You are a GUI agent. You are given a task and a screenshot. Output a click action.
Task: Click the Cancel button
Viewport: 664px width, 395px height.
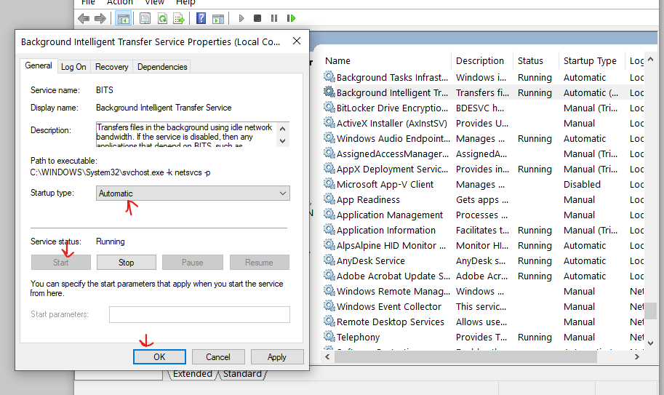point(218,357)
